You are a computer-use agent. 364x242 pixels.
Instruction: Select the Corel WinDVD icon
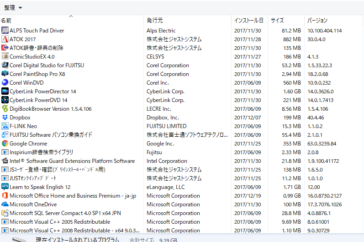(5, 83)
